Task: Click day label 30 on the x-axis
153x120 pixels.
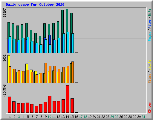Action: tap(139, 117)
